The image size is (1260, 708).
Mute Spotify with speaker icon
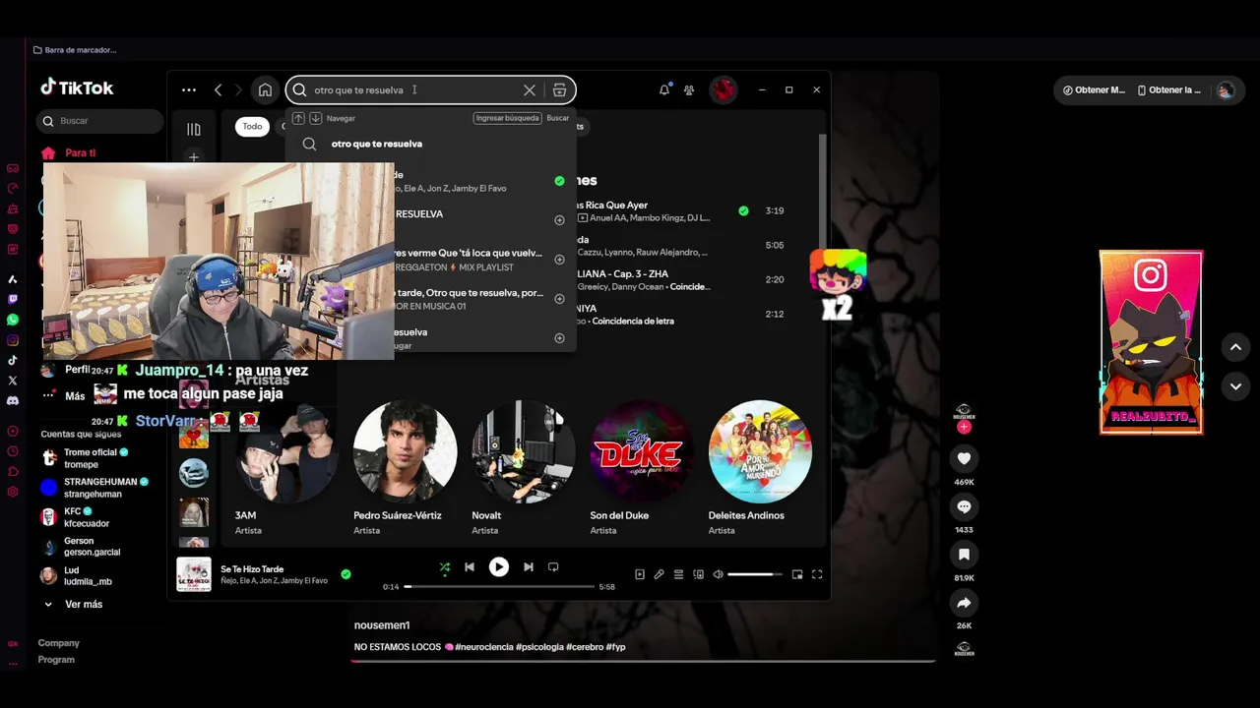coord(719,574)
